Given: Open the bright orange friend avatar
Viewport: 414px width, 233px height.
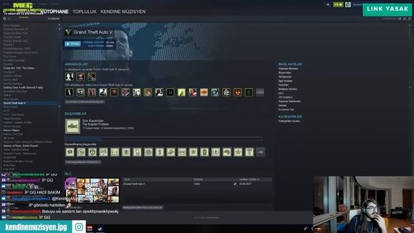Looking at the screenshot, I should [204, 92].
